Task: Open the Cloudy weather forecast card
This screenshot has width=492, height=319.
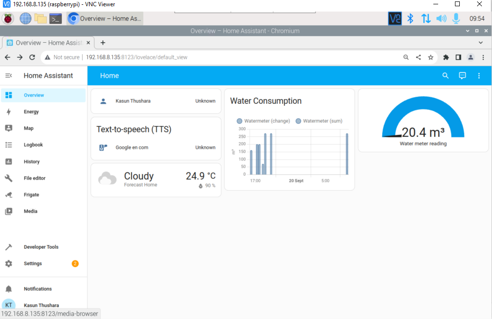Action: coord(156,180)
